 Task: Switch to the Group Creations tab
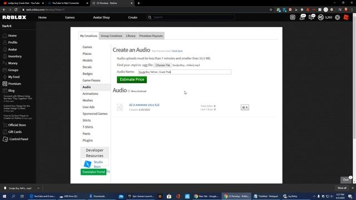(111, 36)
